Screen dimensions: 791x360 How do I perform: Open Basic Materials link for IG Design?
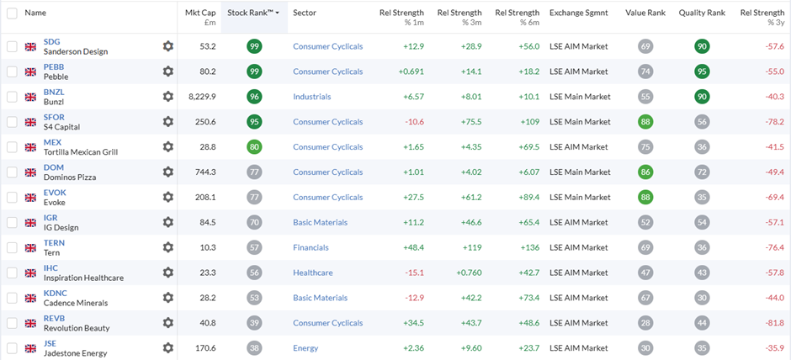321,222
